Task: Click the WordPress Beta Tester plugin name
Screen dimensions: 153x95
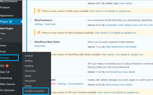Action: tap(47, 42)
